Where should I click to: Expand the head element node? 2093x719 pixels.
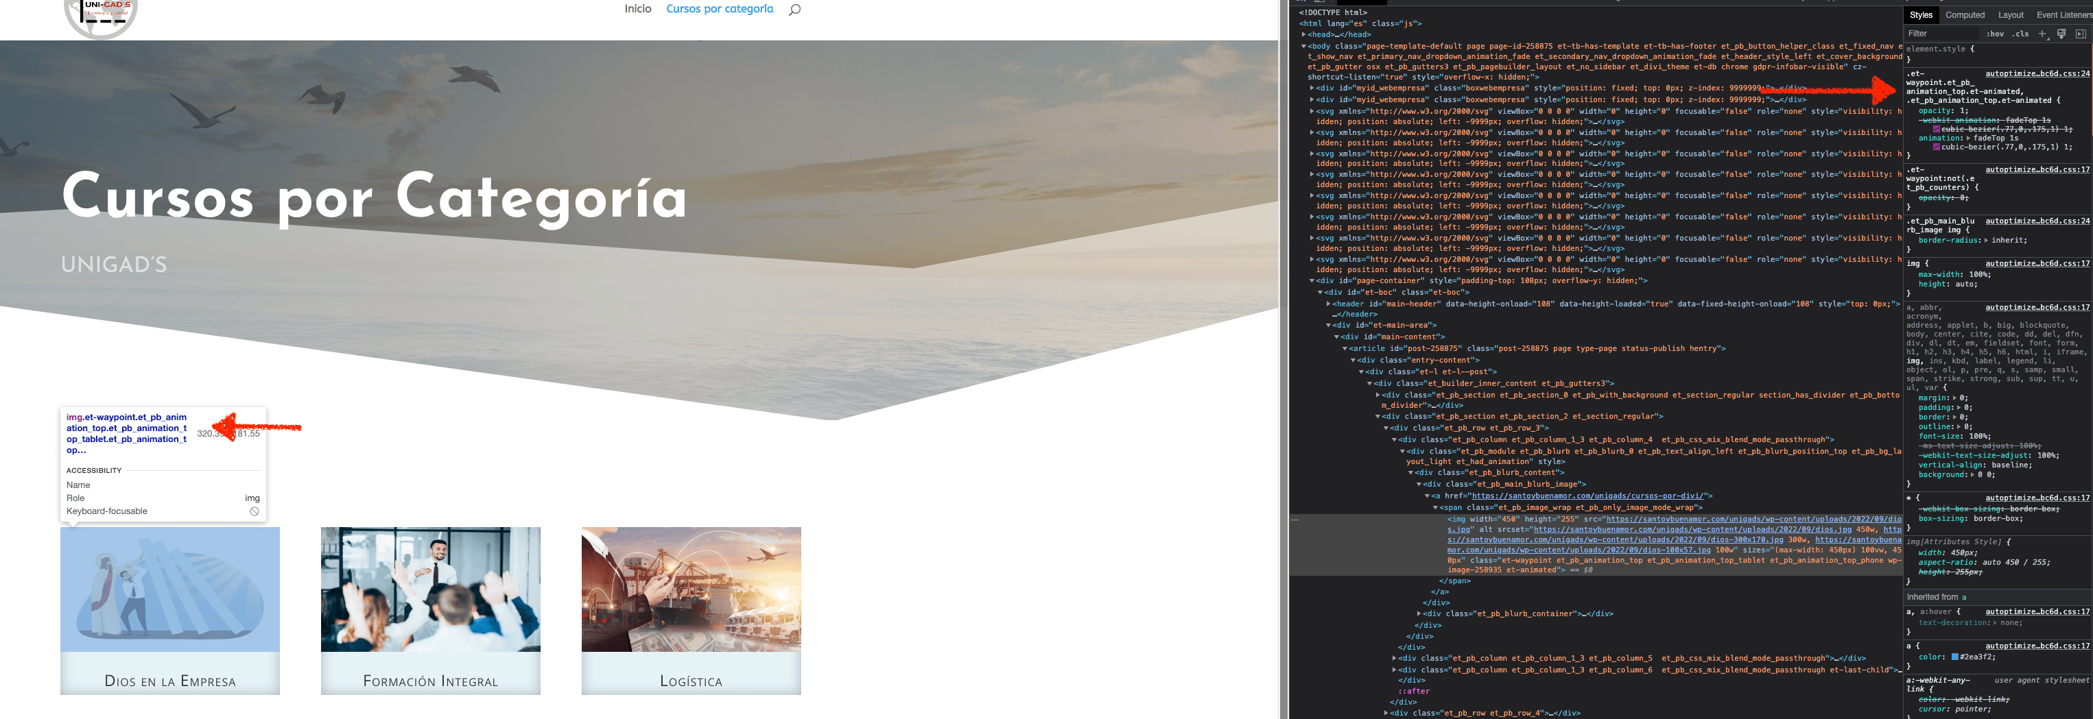pyautogui.click(x=1304, y=35)
